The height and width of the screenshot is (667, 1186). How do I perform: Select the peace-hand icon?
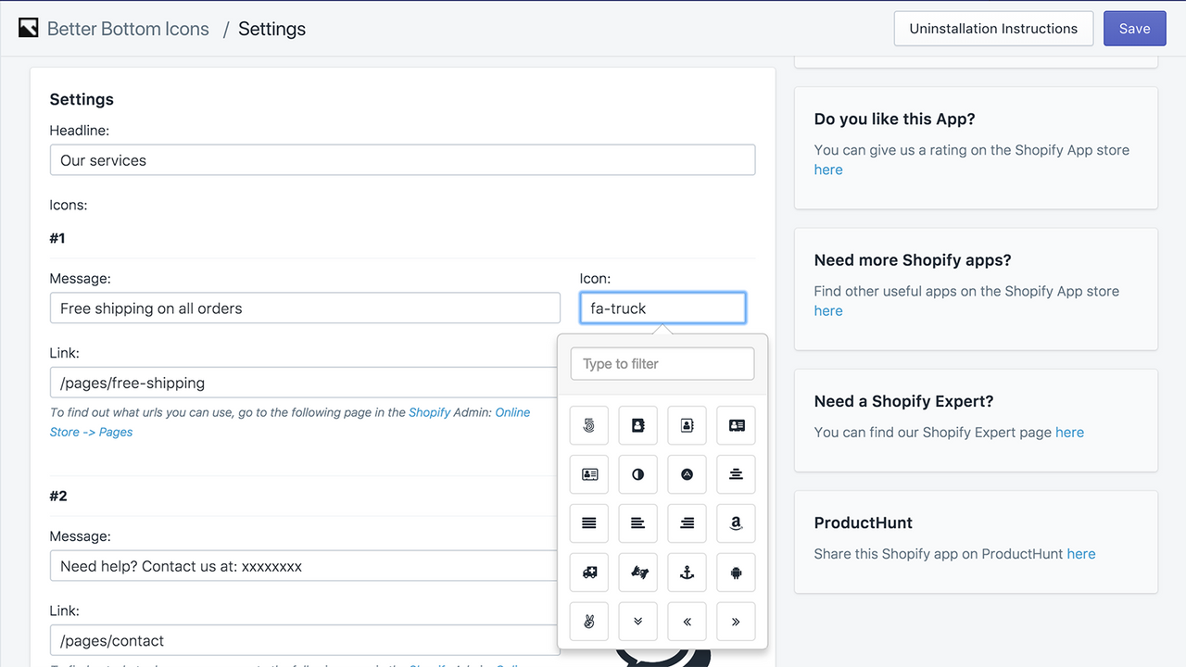coord(589,622)
